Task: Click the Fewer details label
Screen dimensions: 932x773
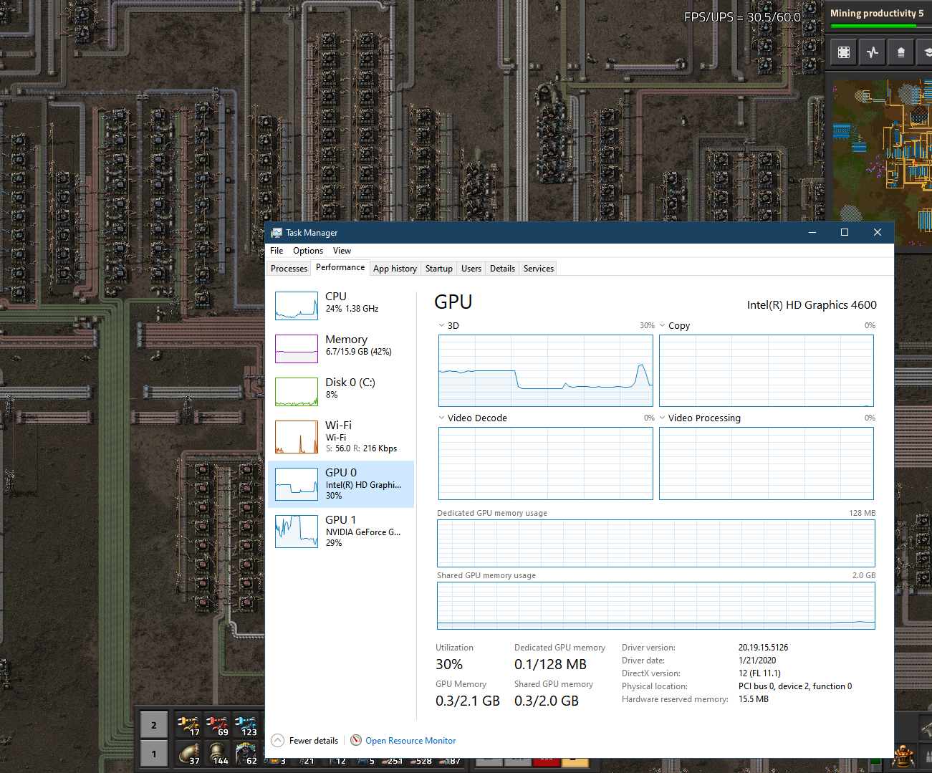Action: [x=314, y=741]
